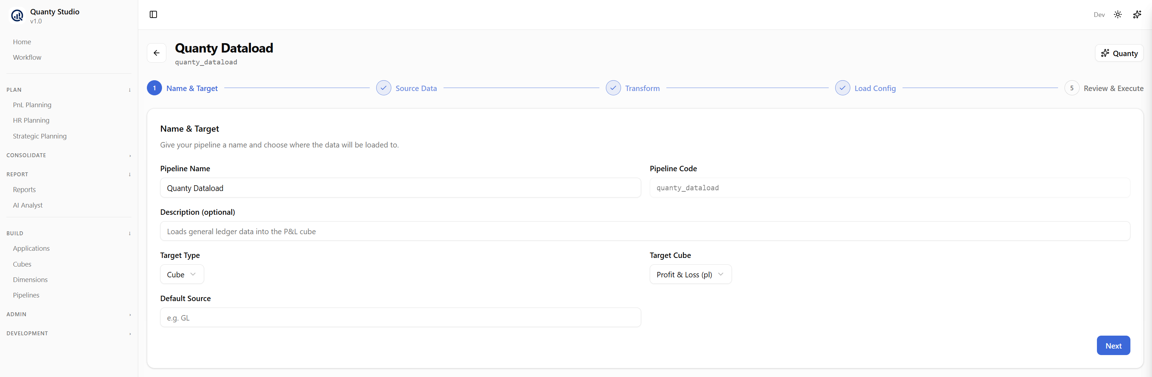Open the Target Type Cube dropdown
1152x377 pixels.
click(182, 274)
